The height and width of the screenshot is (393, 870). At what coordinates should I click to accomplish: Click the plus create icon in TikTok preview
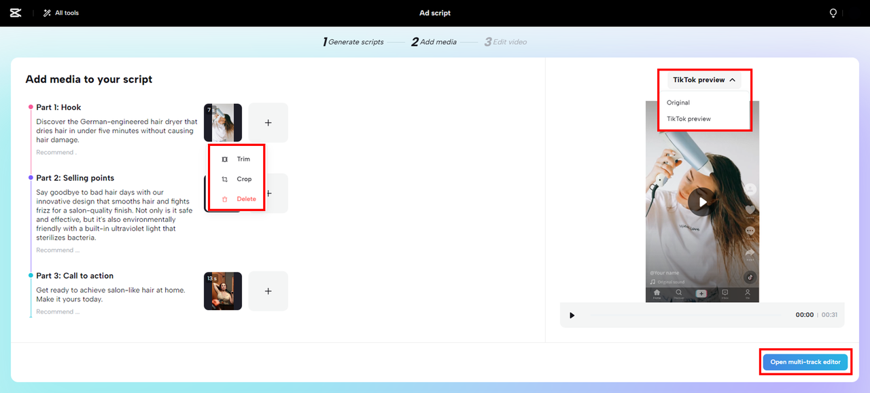(x=701, y=294)
